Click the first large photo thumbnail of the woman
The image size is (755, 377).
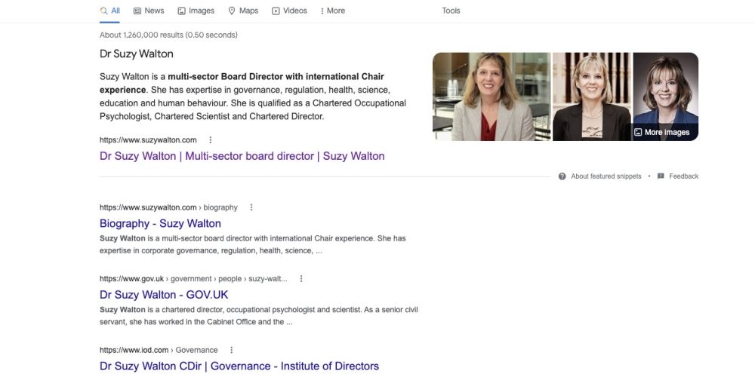(x=491, y=97)
